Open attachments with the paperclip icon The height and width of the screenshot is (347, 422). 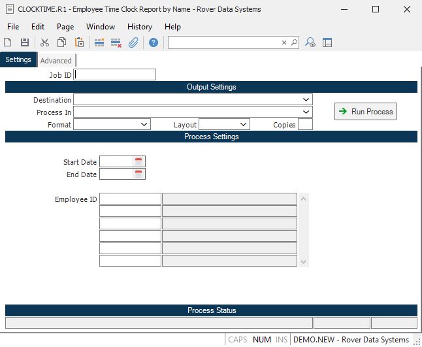(x=133, y=42)
